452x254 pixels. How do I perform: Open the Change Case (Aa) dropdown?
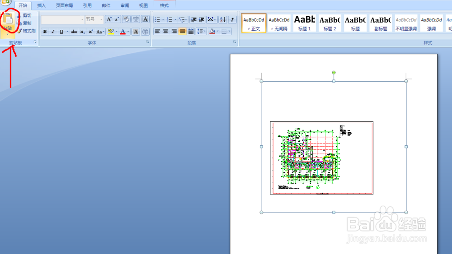click(x=100, y=32)
